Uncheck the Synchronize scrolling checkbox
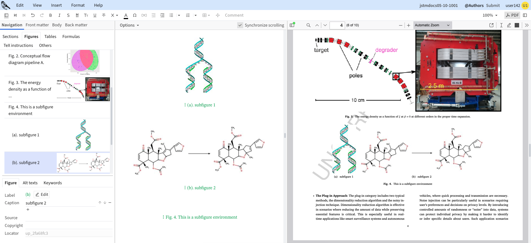The width and height of the screenshot is (531, 243). pos(240,25)
